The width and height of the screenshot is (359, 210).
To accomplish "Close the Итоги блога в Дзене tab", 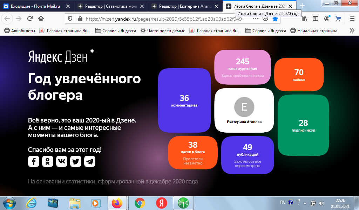I will pyautogui.click(x=290, y=6).
